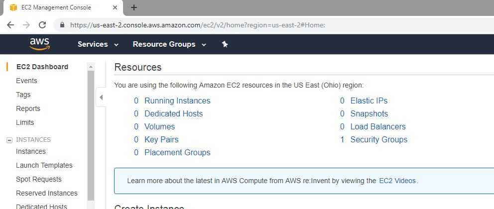Open Reserved Instances in sidebar

click(x=47, y=193)
